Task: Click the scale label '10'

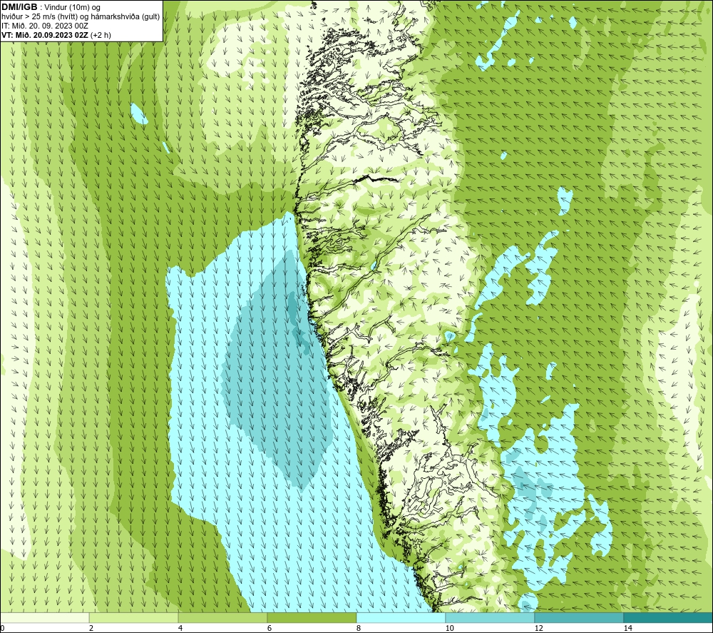Action: 449,628
